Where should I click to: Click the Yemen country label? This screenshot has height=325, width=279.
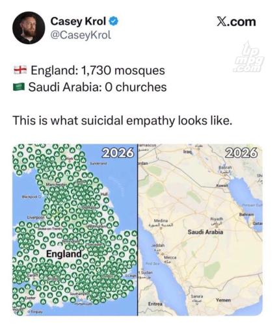(223, 300)
